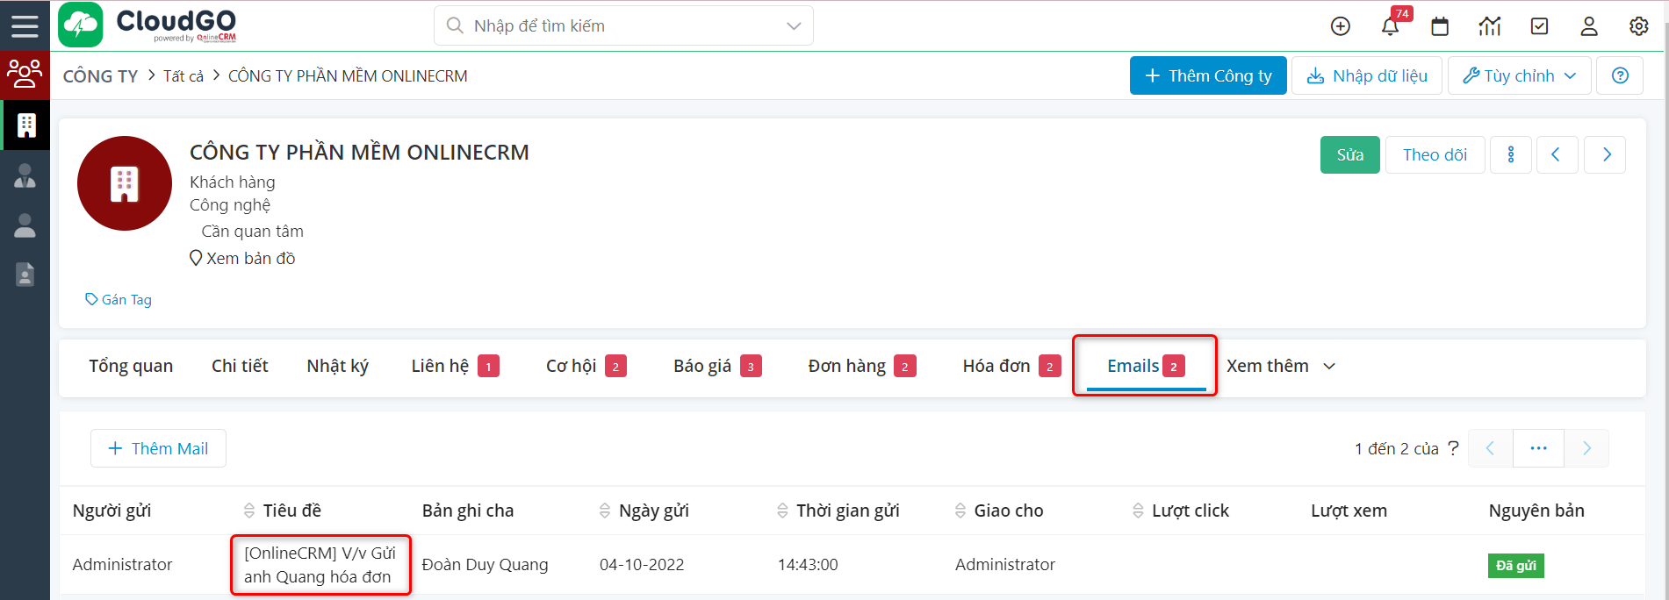Screen dimensions: 1669x600
Task: Click the quick create plus icon
Action: [x=1341, y=26]
